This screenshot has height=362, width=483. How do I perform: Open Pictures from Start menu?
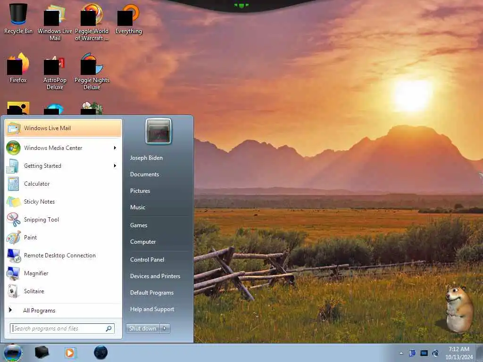pyautogui.click(x=140, y=191)
